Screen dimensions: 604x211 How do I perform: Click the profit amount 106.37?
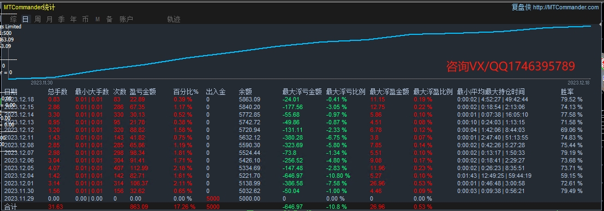139,183
